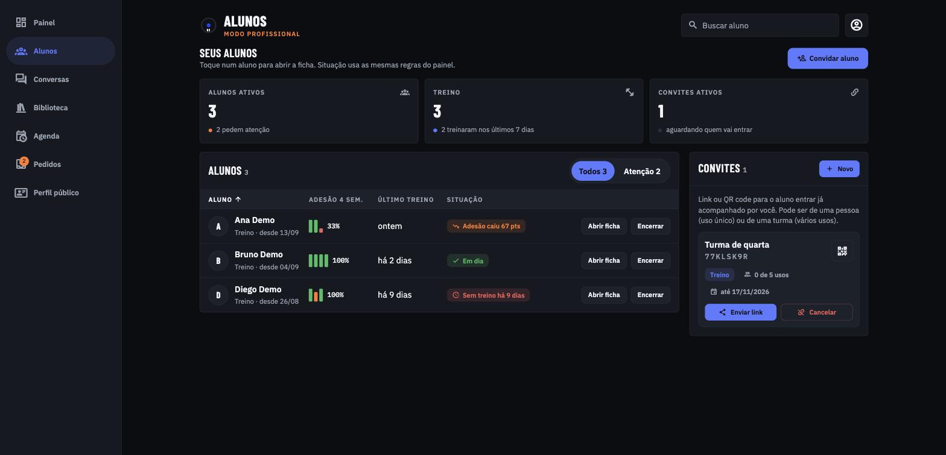Click the users icon beside 0 de 5 usos
The height and width of the screenshot is (455, 946).
click(x=748, y=275)
